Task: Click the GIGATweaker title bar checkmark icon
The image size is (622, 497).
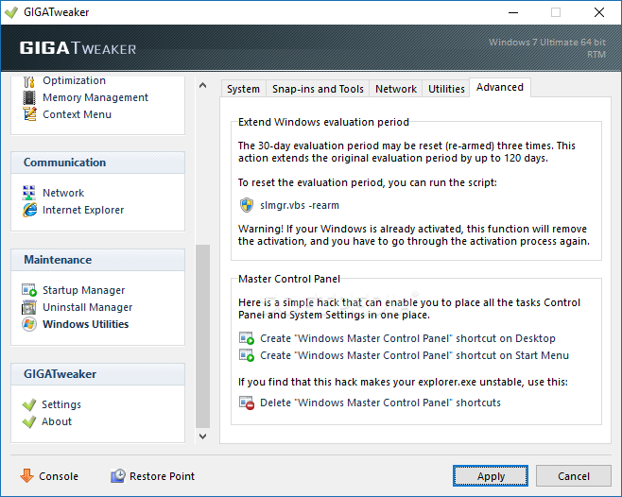Action: tap(11, 12)
